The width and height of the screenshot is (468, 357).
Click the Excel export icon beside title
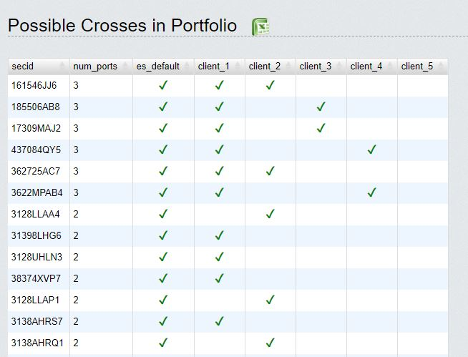260,26
